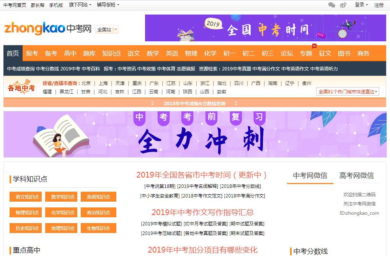This screenshot has width=390, height=256.
Task: Open the 论坛 navigation item
Action: pyautogui.click(x=287, y=54)
